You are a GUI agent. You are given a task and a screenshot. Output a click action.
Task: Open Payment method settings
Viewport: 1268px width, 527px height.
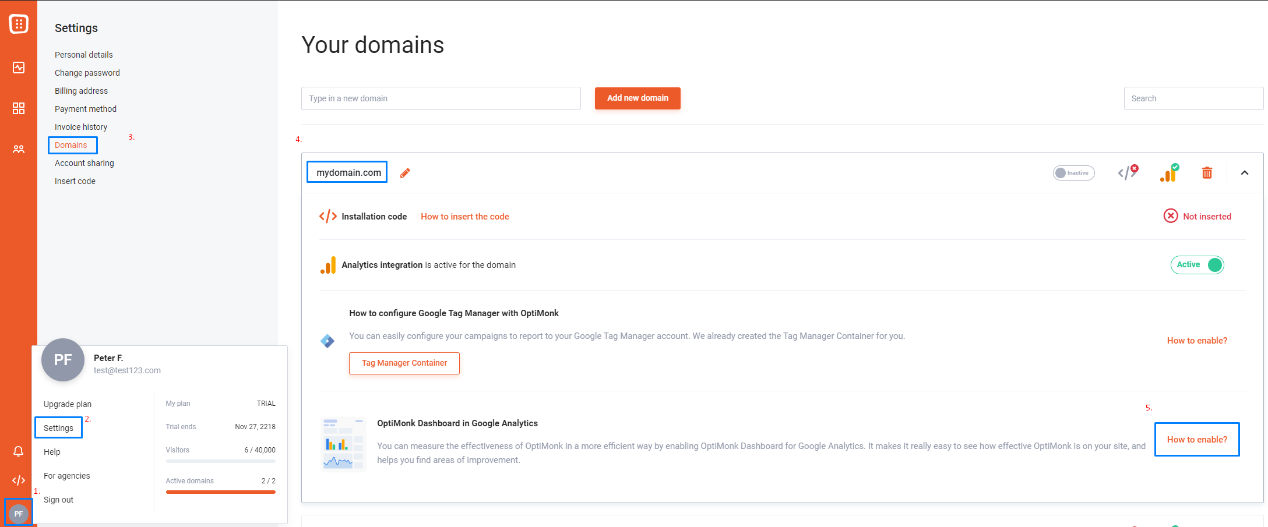(x=86, y=109)
